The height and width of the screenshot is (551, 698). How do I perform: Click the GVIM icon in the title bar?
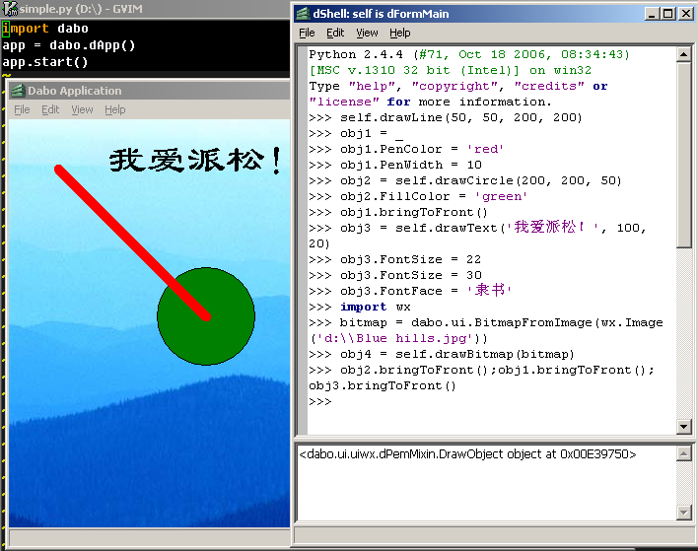coord(9,8)
